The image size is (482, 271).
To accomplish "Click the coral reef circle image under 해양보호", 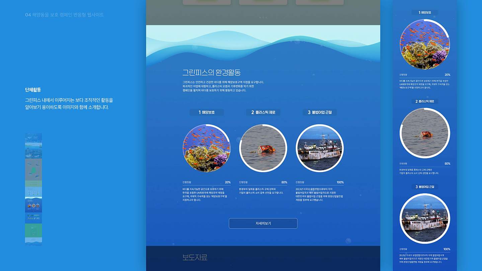I will point(207,148).
